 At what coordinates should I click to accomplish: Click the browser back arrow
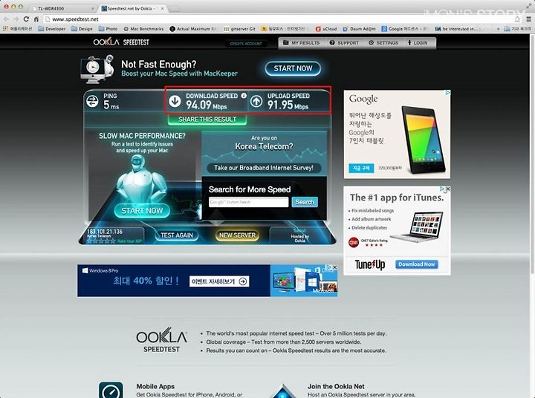[6, 19]
